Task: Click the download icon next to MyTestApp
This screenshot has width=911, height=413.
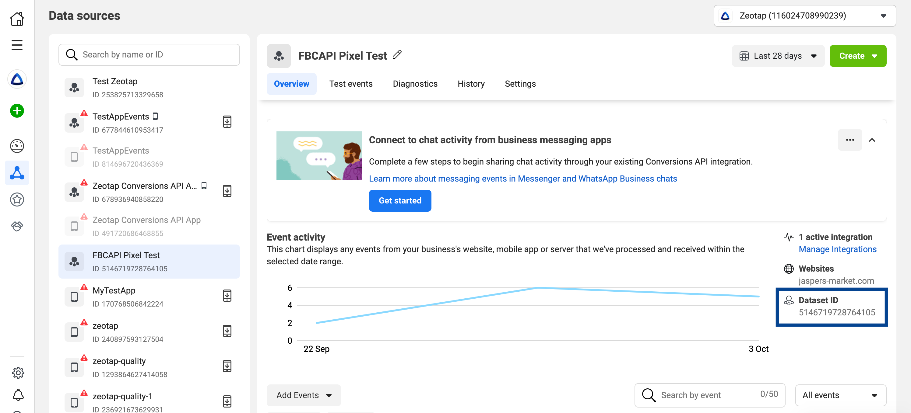Action: coord(227,296)
